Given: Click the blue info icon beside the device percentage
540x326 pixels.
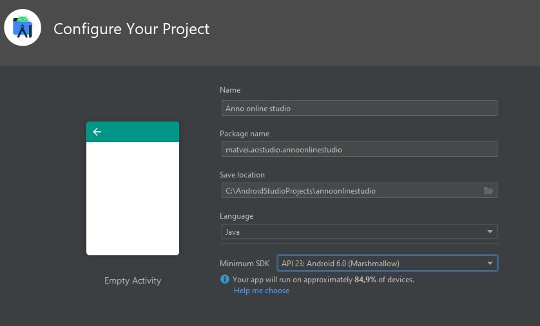Looking at the screenshot, I should click(224, 279).
